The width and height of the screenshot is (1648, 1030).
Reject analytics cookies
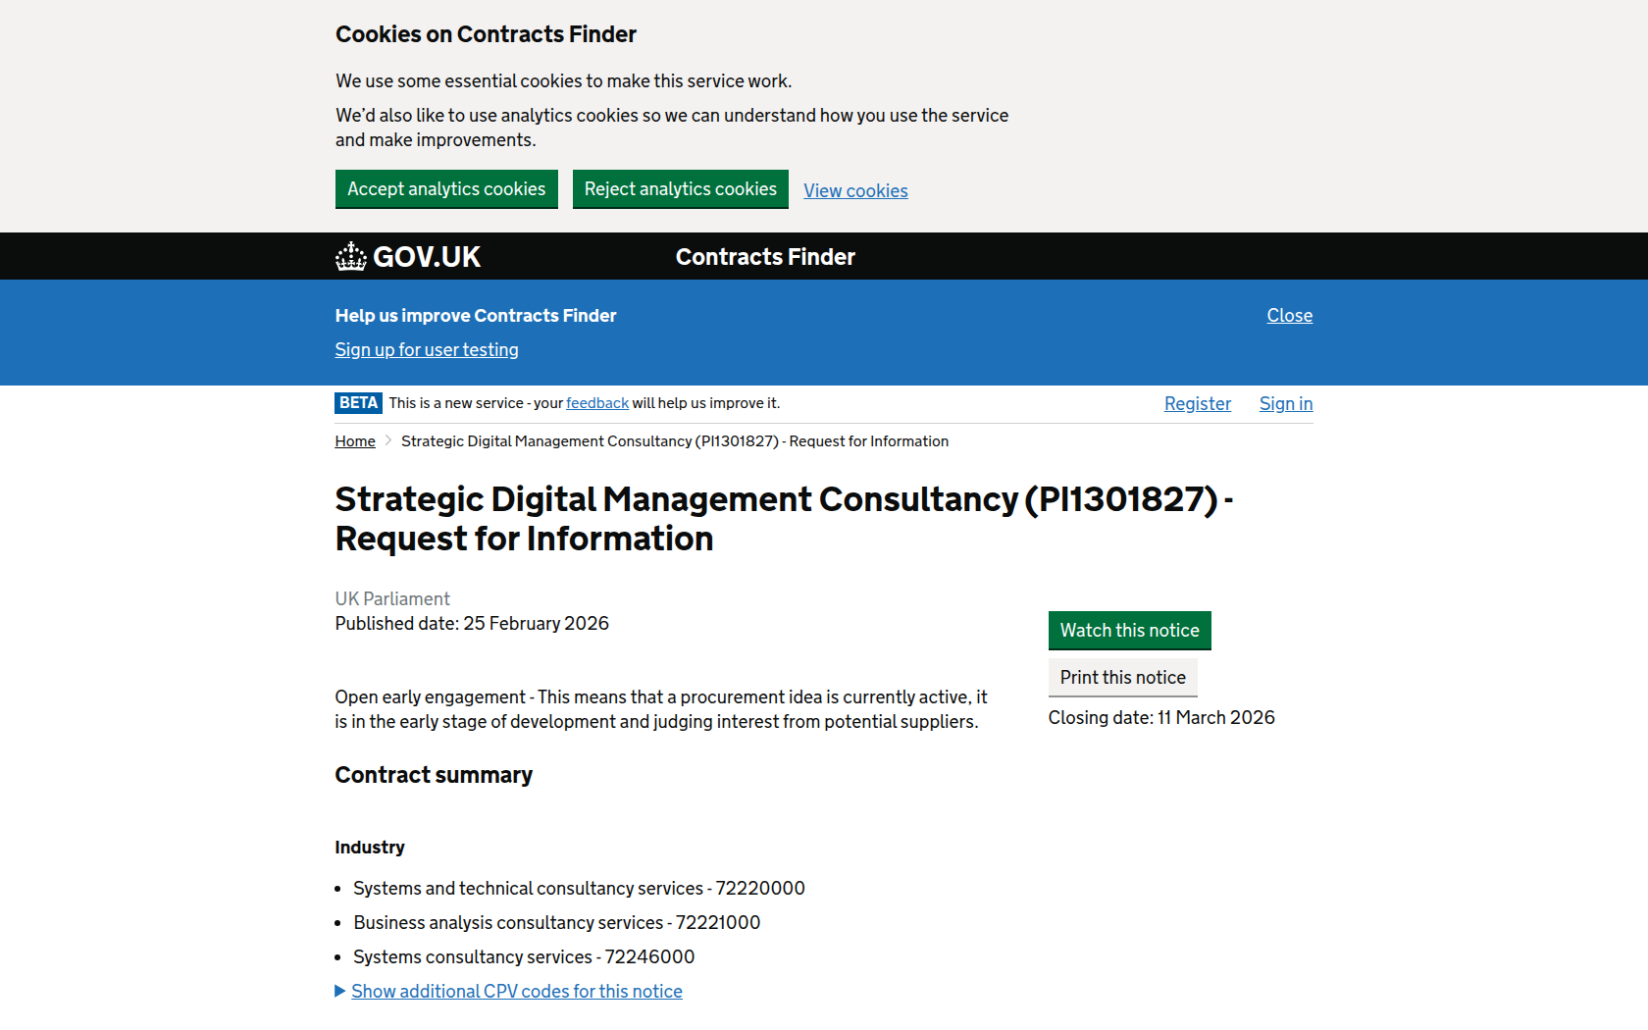pyautogui.click(x=680, y=189)
